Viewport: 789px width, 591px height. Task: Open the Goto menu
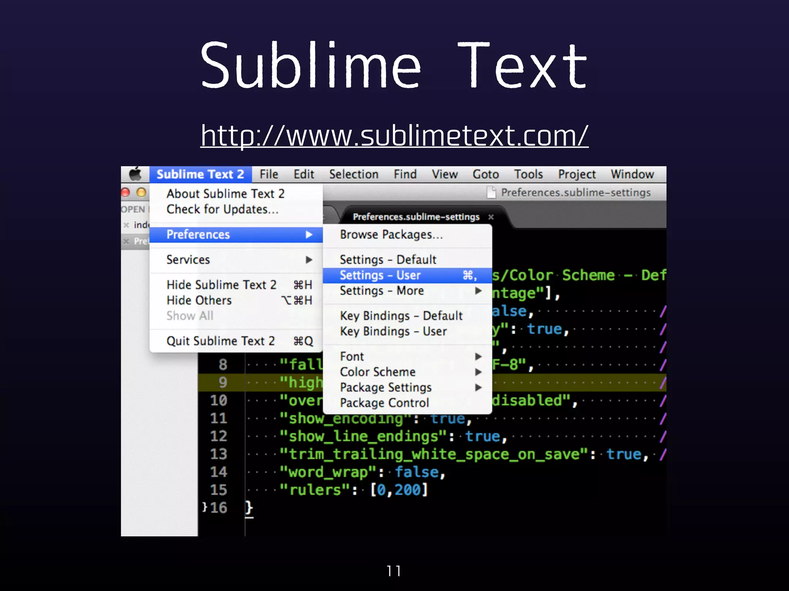[486, 174]
